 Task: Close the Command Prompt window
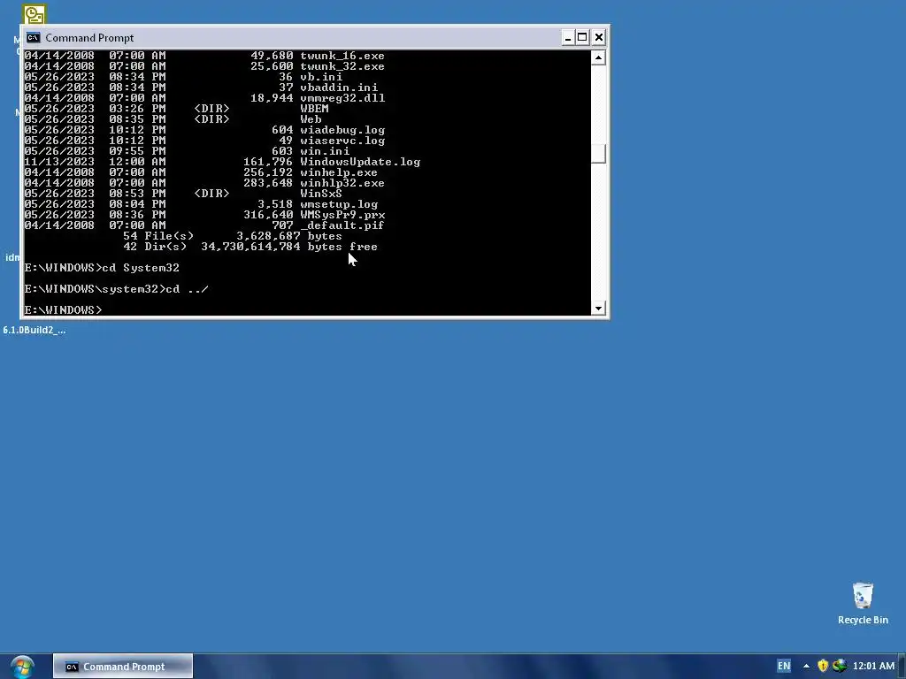click(599, 37)
